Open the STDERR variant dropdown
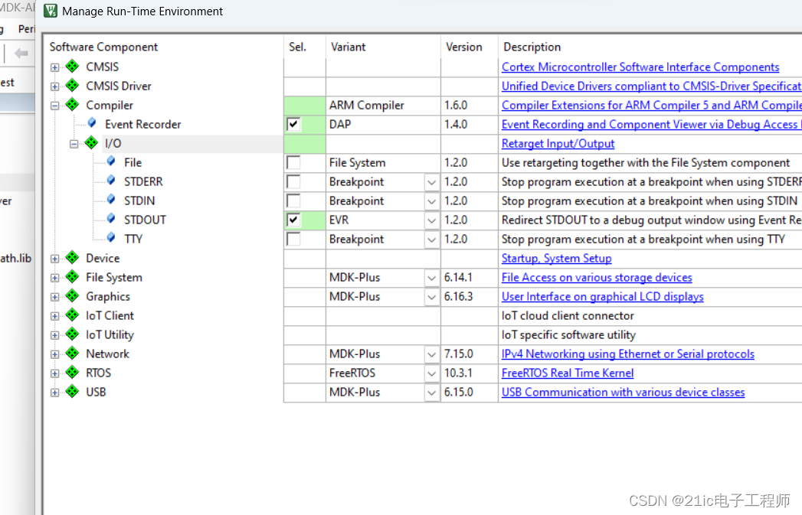Screen dimensions: 802x515 (x=432, y=182)
